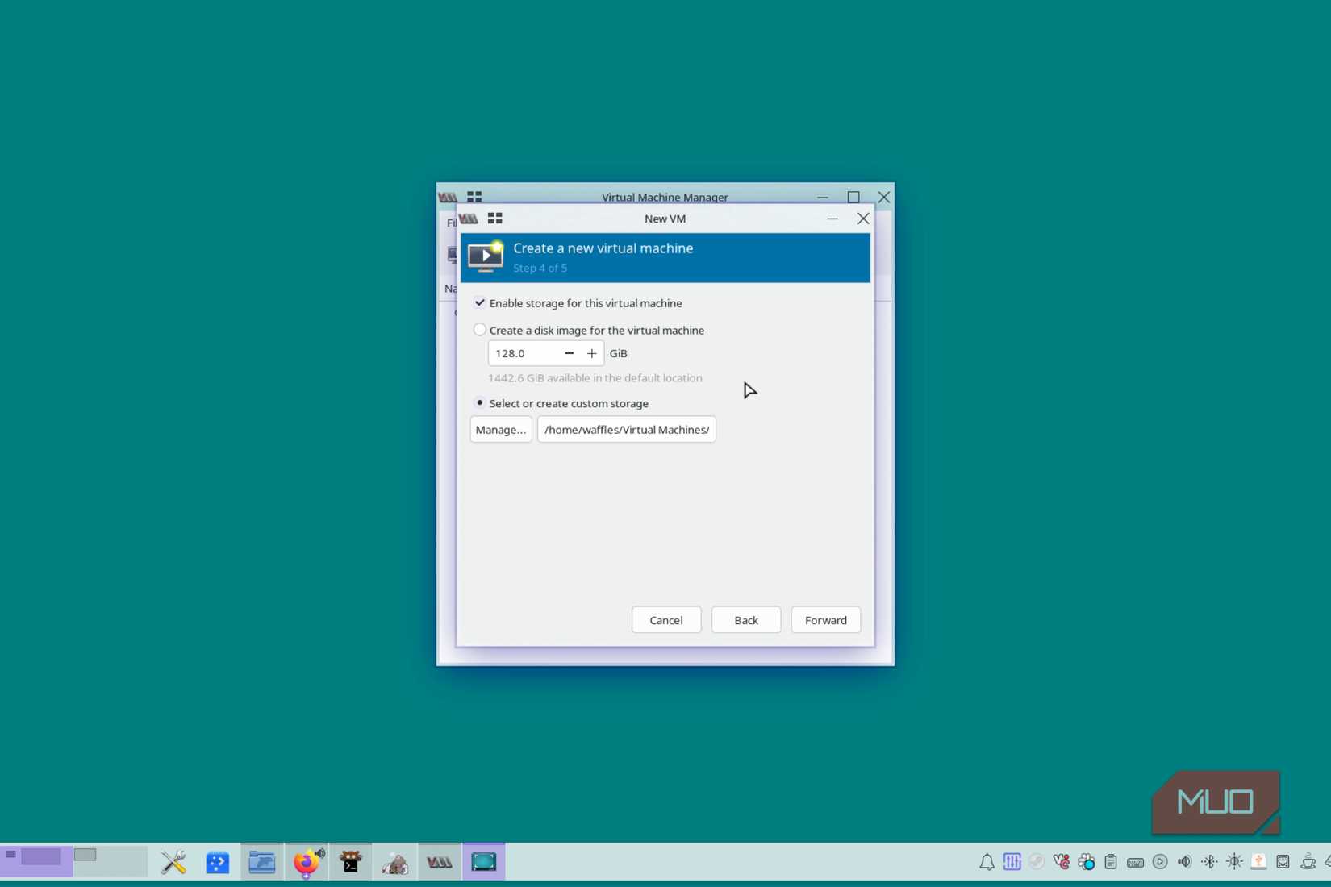The height and width of the screenshot is (887, 1331).
Task: Switch to Firefox in the taskbar
Action: pyautogui.click(x=307, y=862)
